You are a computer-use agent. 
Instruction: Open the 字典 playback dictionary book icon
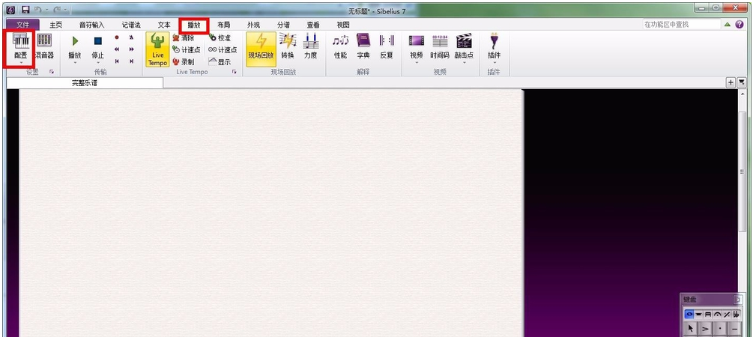[x=363, y=46]
